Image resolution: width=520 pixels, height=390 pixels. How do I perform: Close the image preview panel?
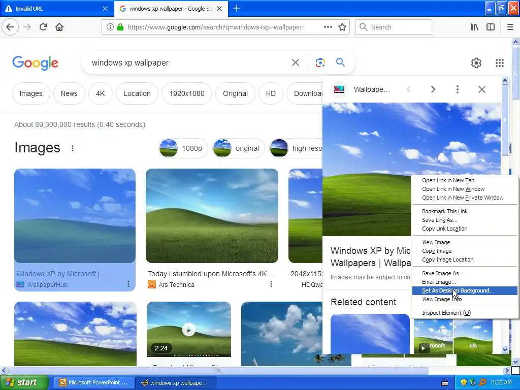tap(482, 89)
